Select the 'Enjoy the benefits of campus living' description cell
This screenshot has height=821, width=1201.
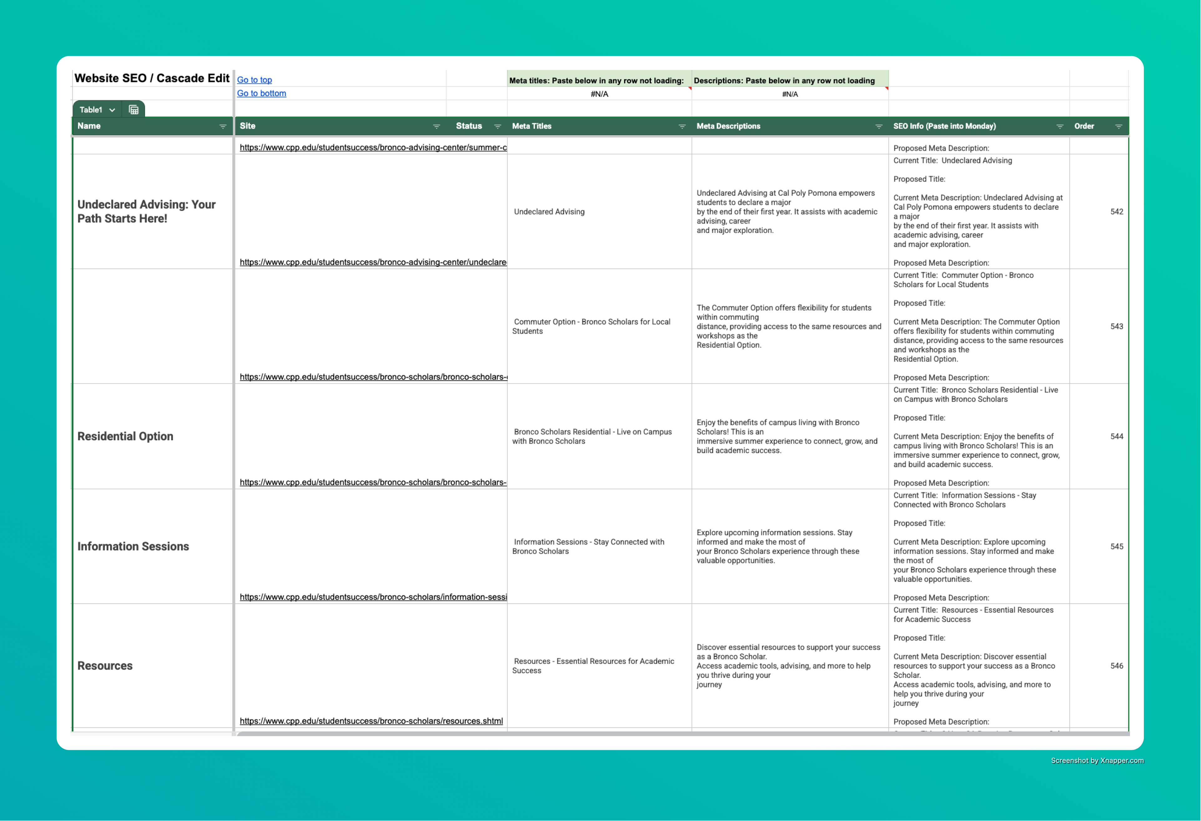coord(790,436)
